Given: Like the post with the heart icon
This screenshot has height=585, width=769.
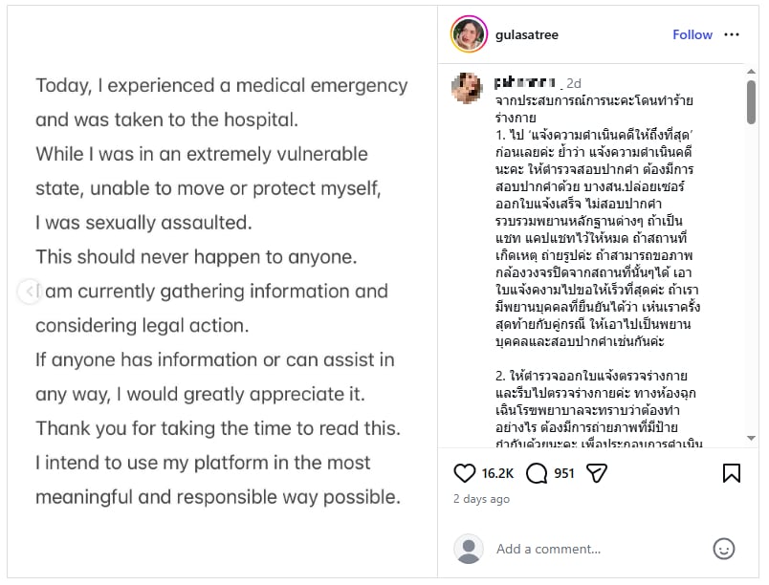Looking at the screenshot, I should (x=464, y=472).
